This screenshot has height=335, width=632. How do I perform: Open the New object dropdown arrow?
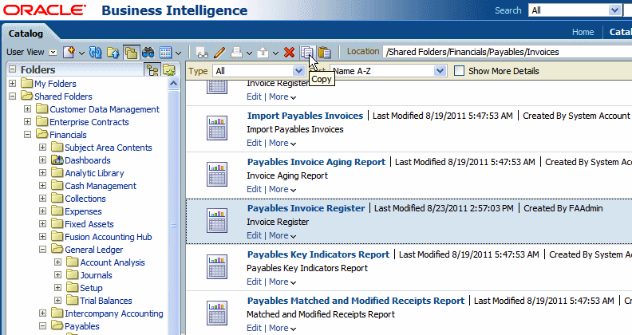tap(81, 53)
